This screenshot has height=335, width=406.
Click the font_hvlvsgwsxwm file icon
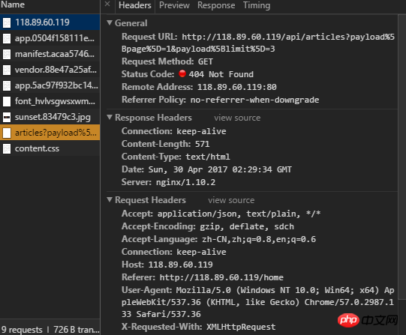[x=7, y=102]
